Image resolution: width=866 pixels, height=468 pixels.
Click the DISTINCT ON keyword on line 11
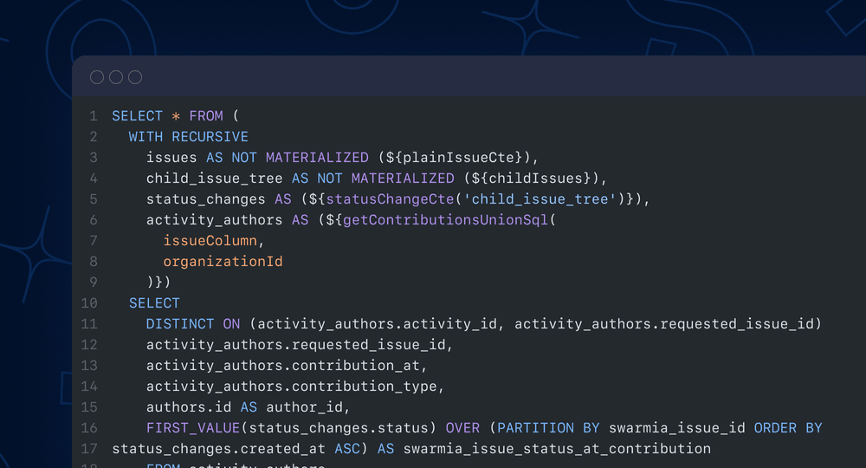click(193, 324)
